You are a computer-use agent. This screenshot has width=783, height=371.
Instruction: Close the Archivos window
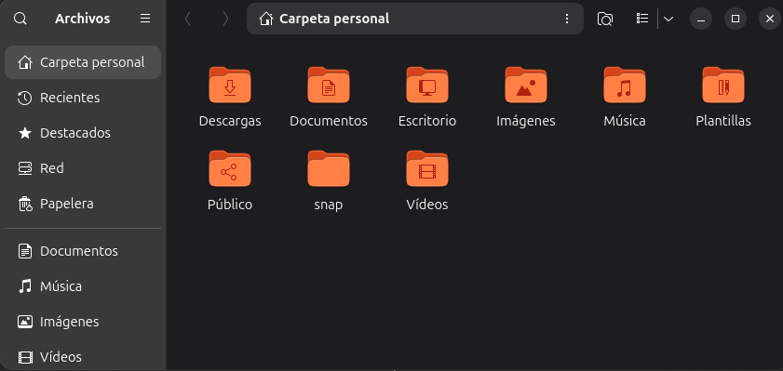click(x=770, y=19)
